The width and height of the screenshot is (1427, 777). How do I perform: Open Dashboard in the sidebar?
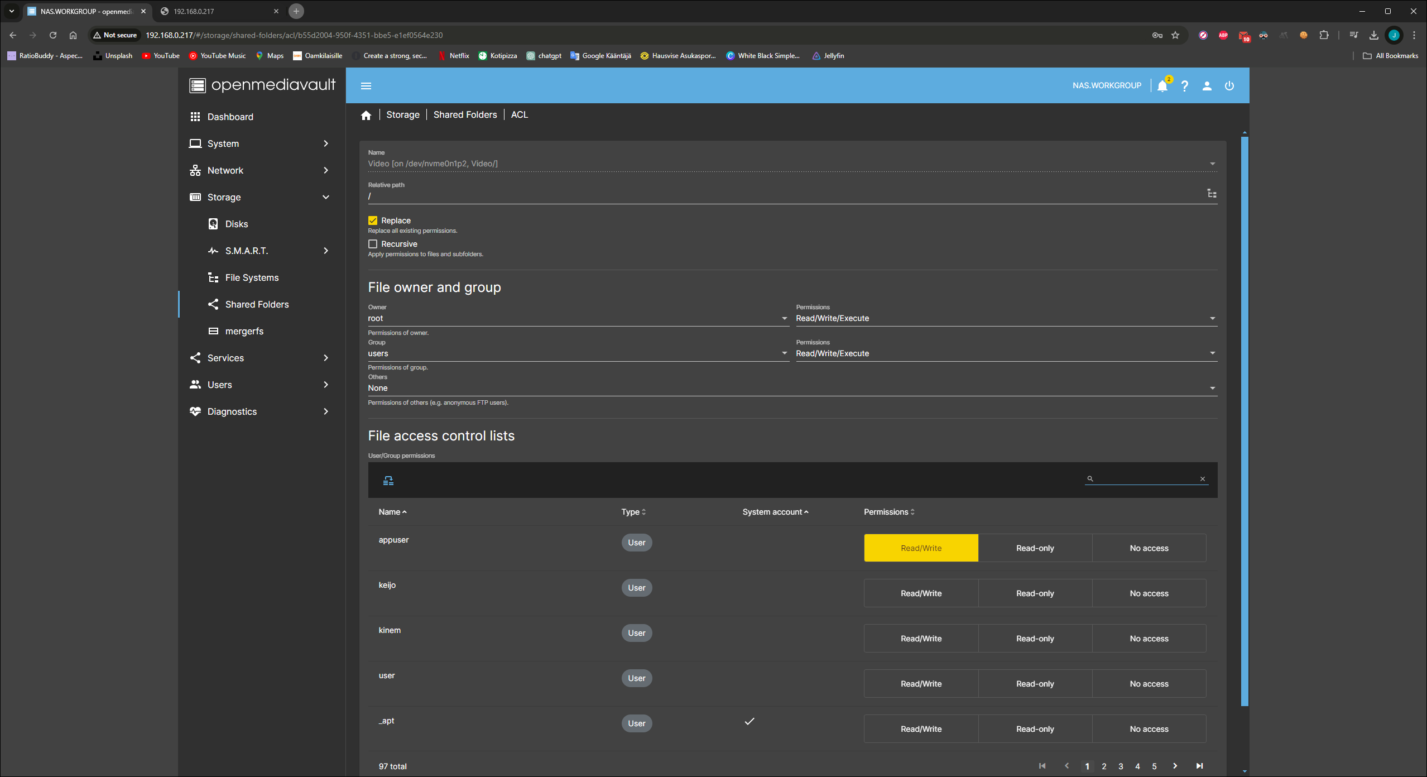[230, 117]
